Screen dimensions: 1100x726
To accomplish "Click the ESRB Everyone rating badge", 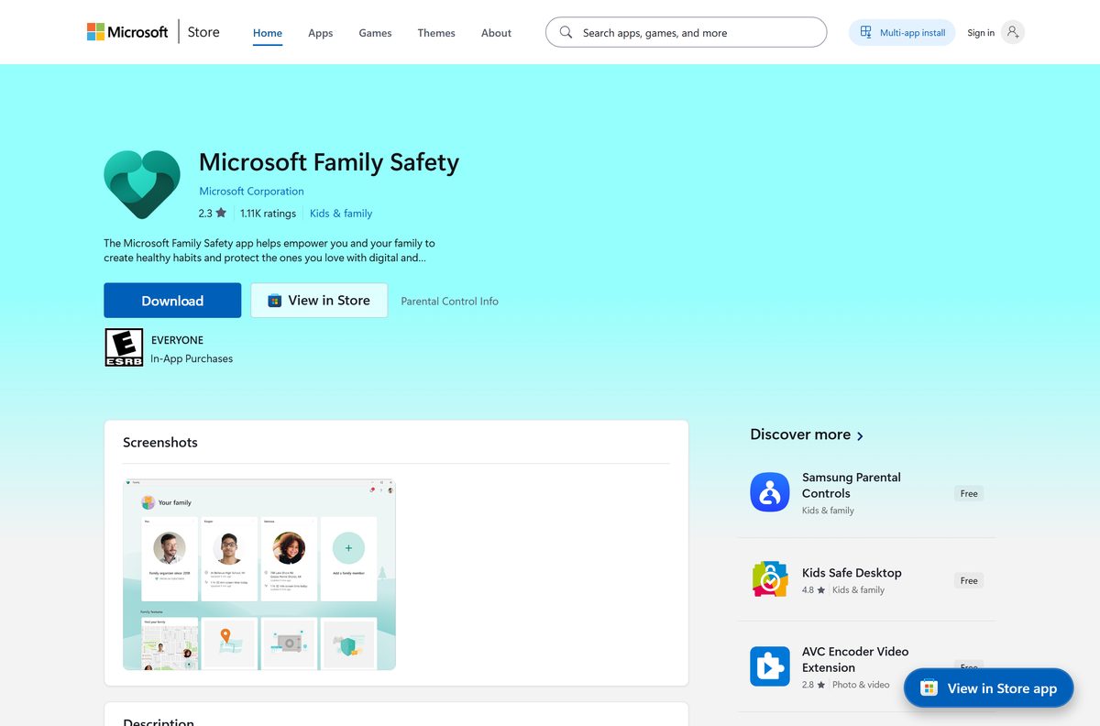I will (x=124, y=348).
